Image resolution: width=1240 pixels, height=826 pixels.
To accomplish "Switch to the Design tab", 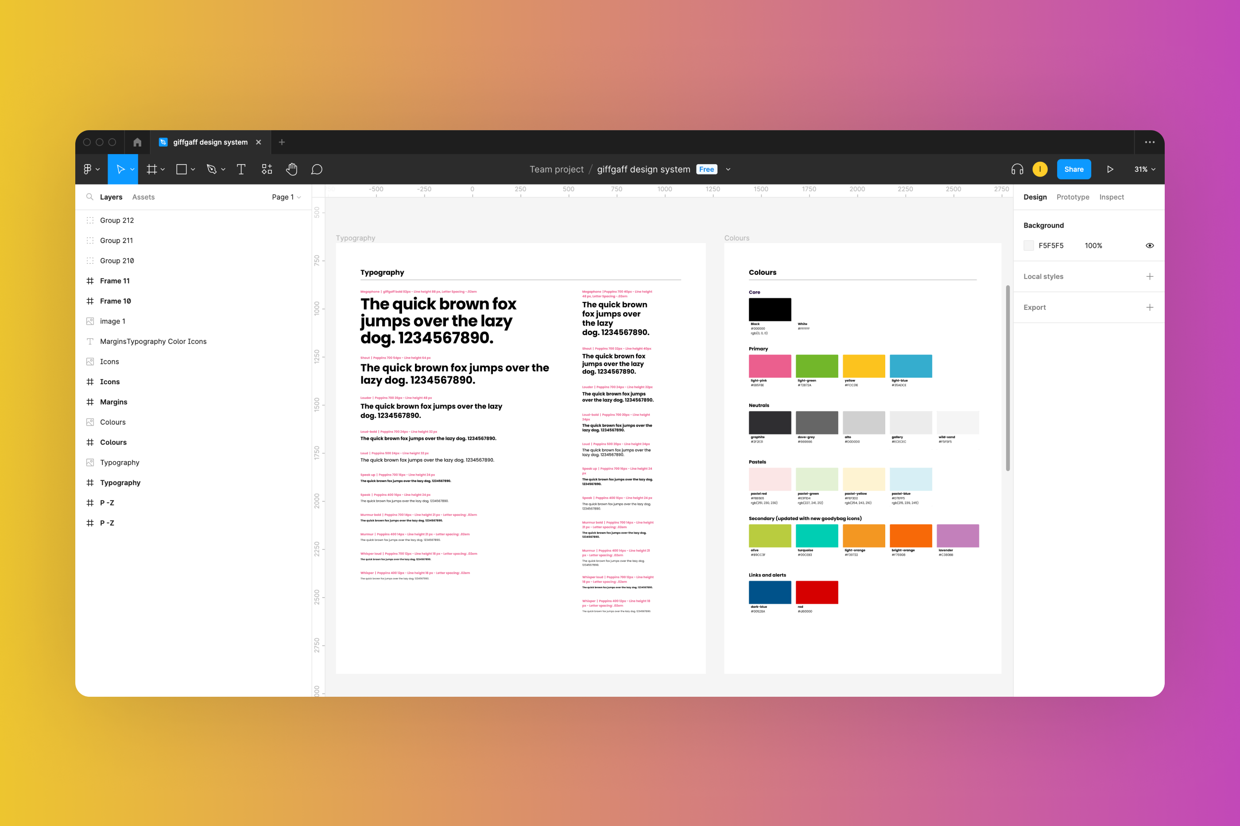I will point(1035,197).
